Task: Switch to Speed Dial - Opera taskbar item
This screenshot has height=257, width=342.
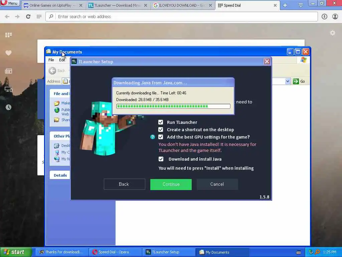Action: 115,252
